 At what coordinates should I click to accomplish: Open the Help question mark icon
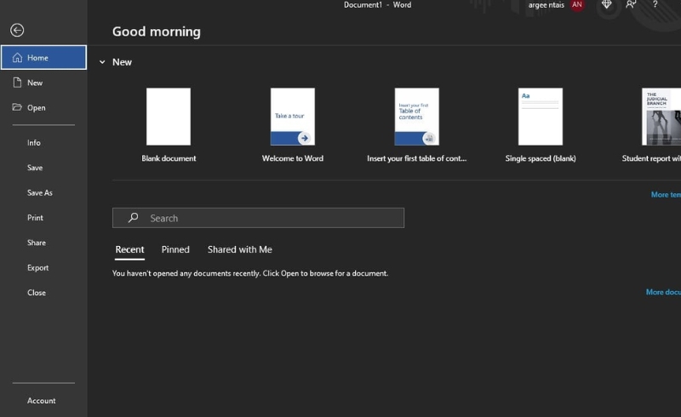(655, 5)
